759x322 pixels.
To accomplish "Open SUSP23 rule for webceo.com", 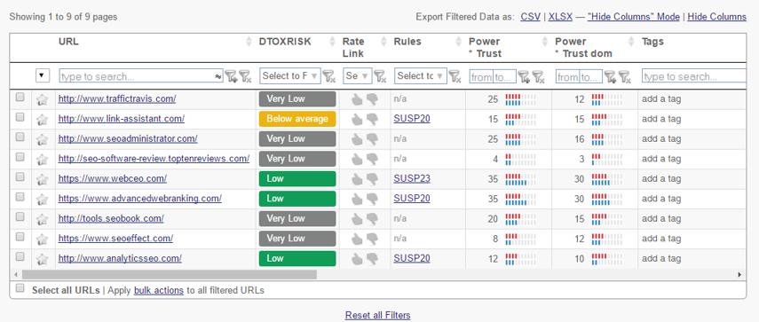I will (x=412, y=179).
